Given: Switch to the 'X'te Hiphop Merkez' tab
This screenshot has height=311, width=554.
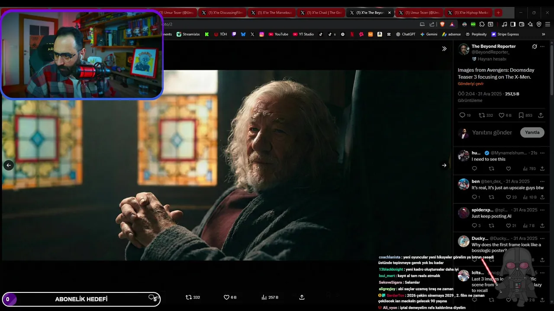Looking at the screenshot, I should tap(469, 13).
